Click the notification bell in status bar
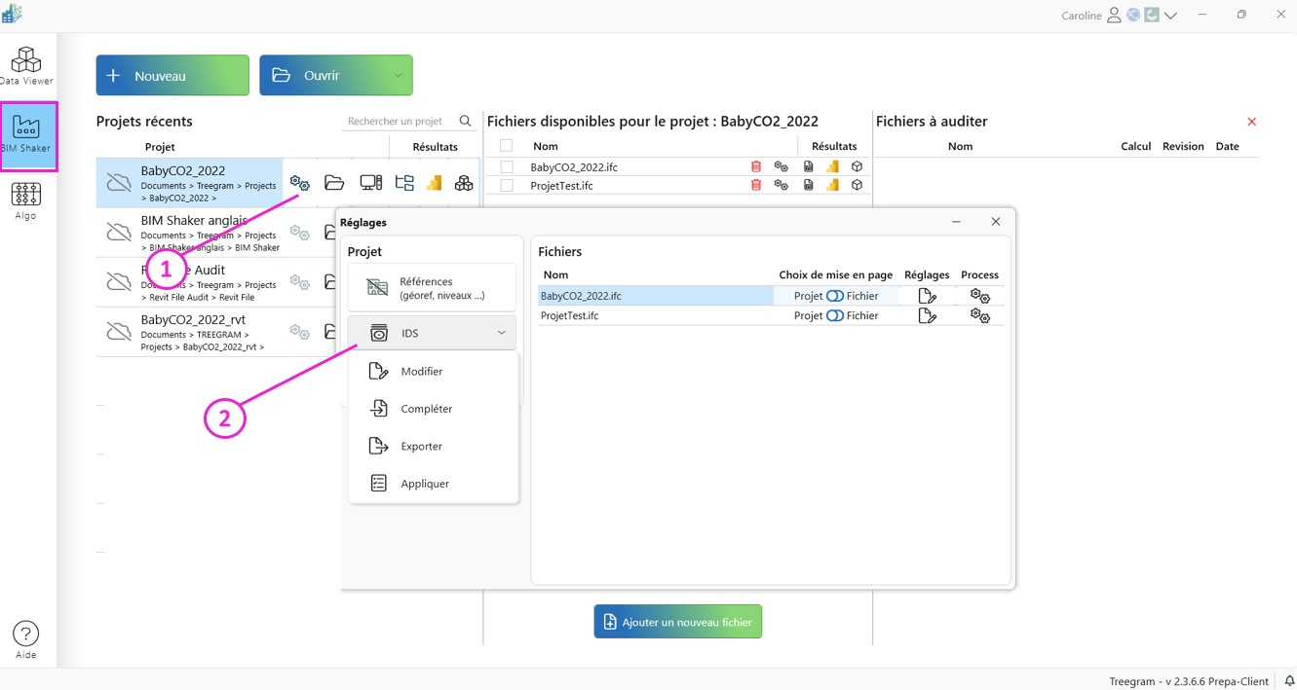The width and height of the screenshot is (1297, 690). point(1288,681)
